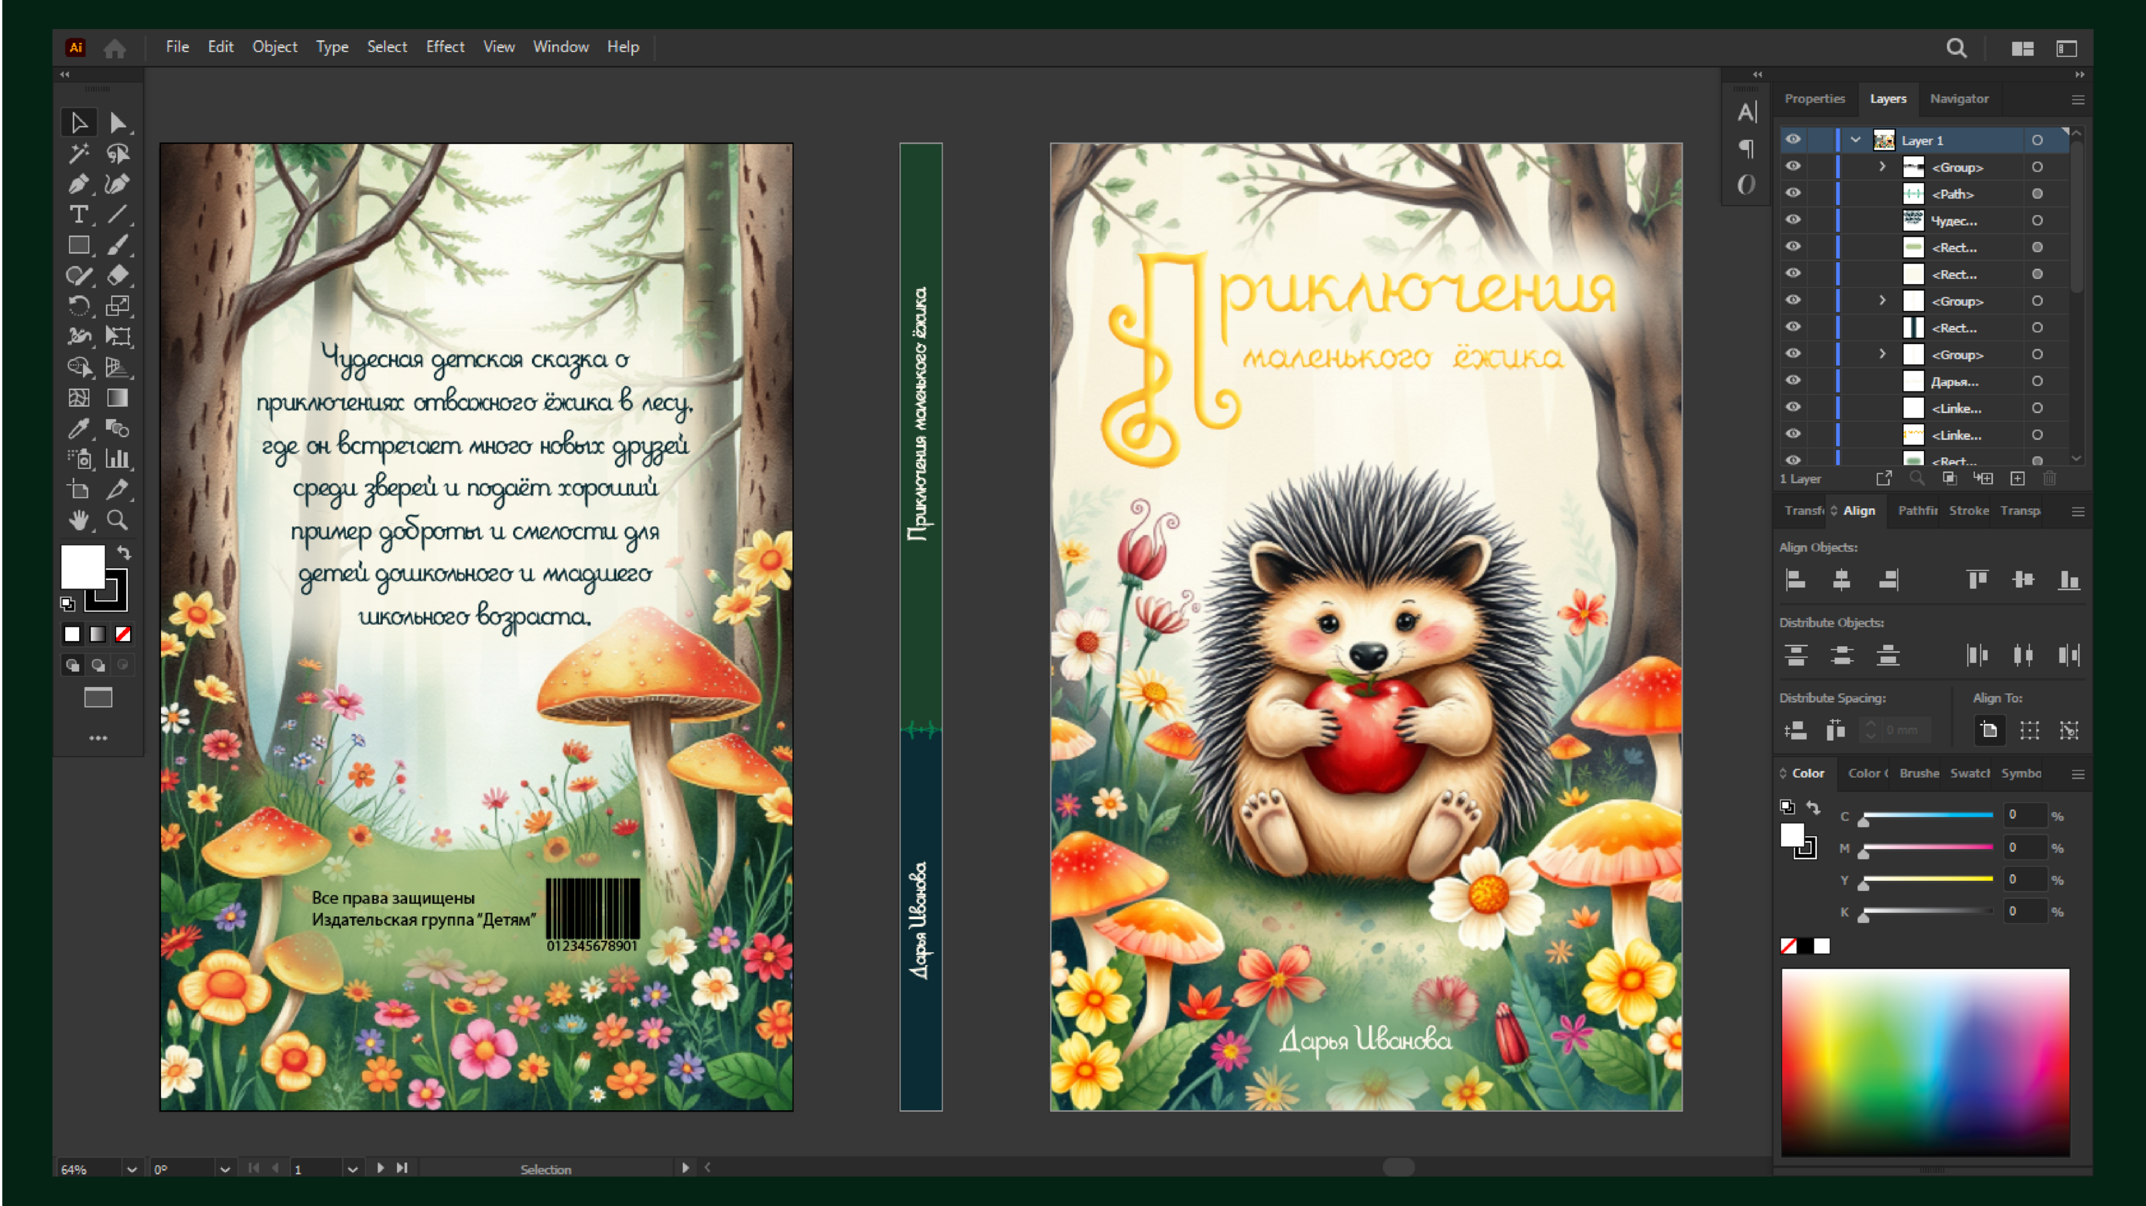The height and width of the screenshot is (1206, 2146).
Task: Click the Horizontal Align Center icon
Action: tap(1842, 580)
